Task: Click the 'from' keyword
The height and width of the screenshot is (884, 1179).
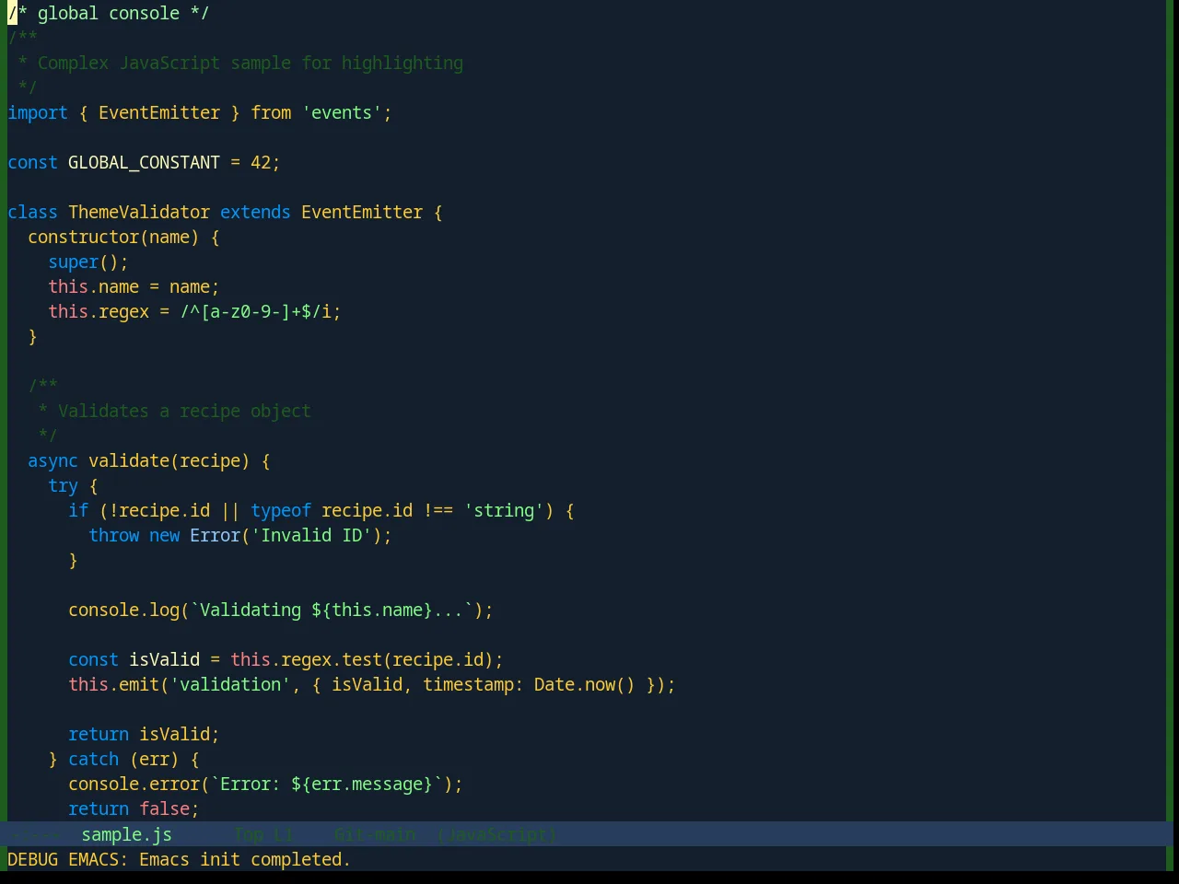Action: 271,112
